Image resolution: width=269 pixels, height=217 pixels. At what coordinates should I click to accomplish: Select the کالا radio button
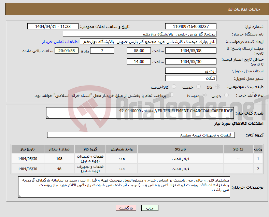[218, 87]
